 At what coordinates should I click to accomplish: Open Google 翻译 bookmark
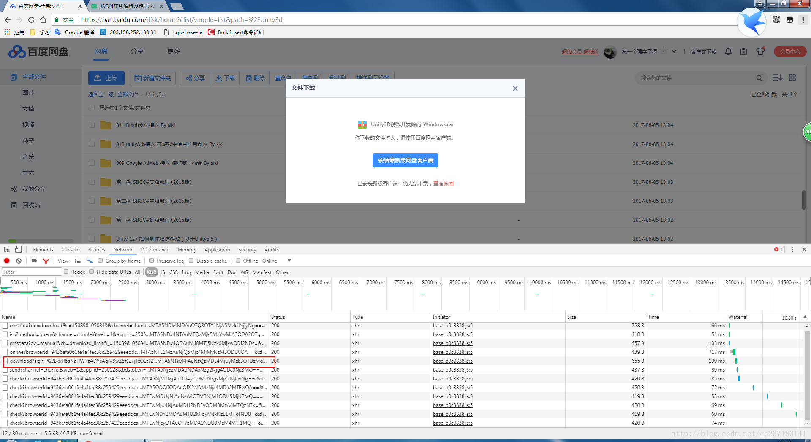coord(75,32)
